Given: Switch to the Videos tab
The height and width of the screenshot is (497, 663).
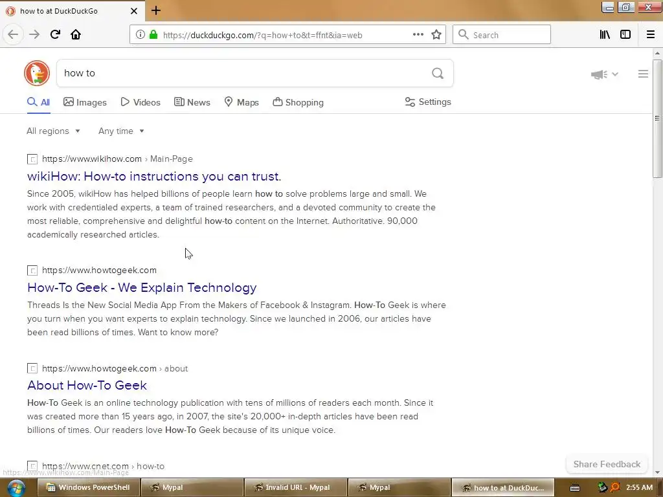Looking at the screenshot, I should (x=140, y=102).
